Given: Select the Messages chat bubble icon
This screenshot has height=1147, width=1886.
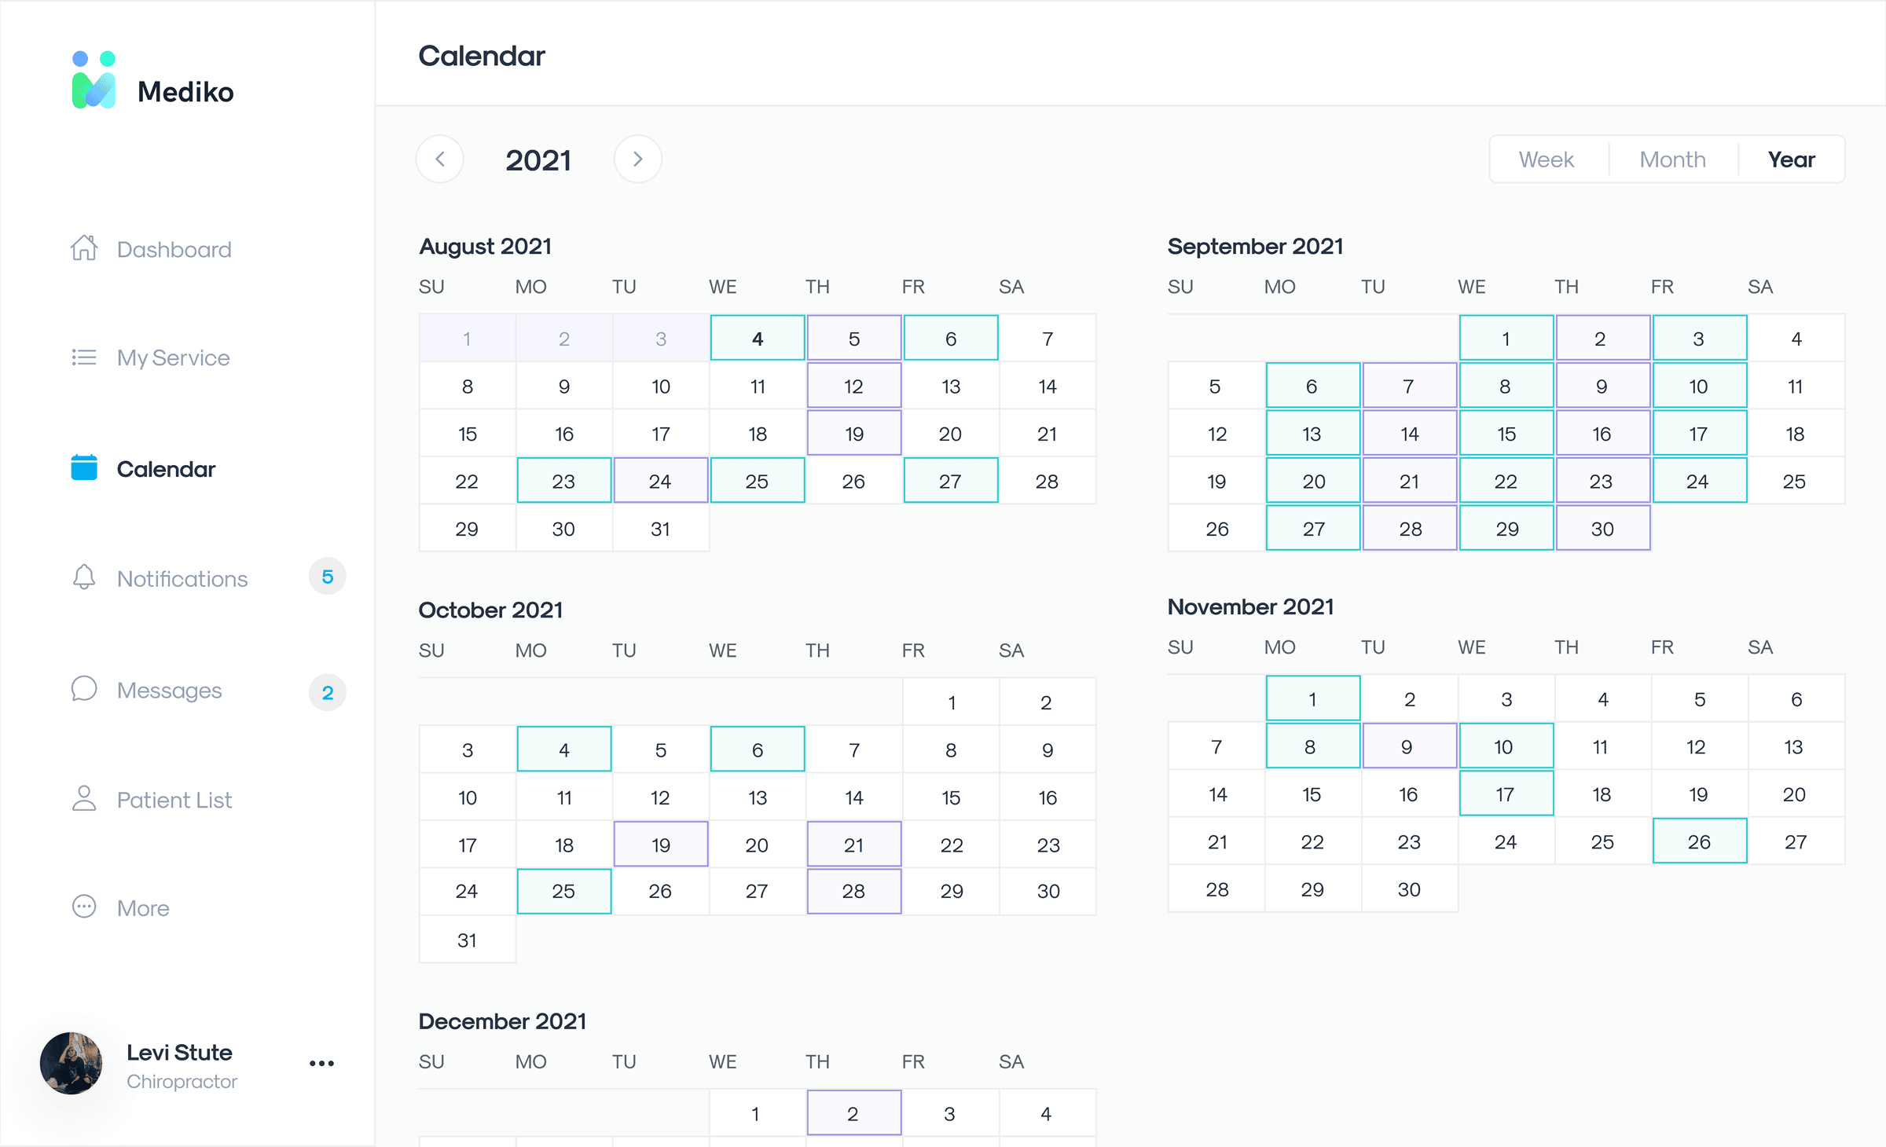Looking at the screenshot, I should pyautogui.click(x=84, y=689).
